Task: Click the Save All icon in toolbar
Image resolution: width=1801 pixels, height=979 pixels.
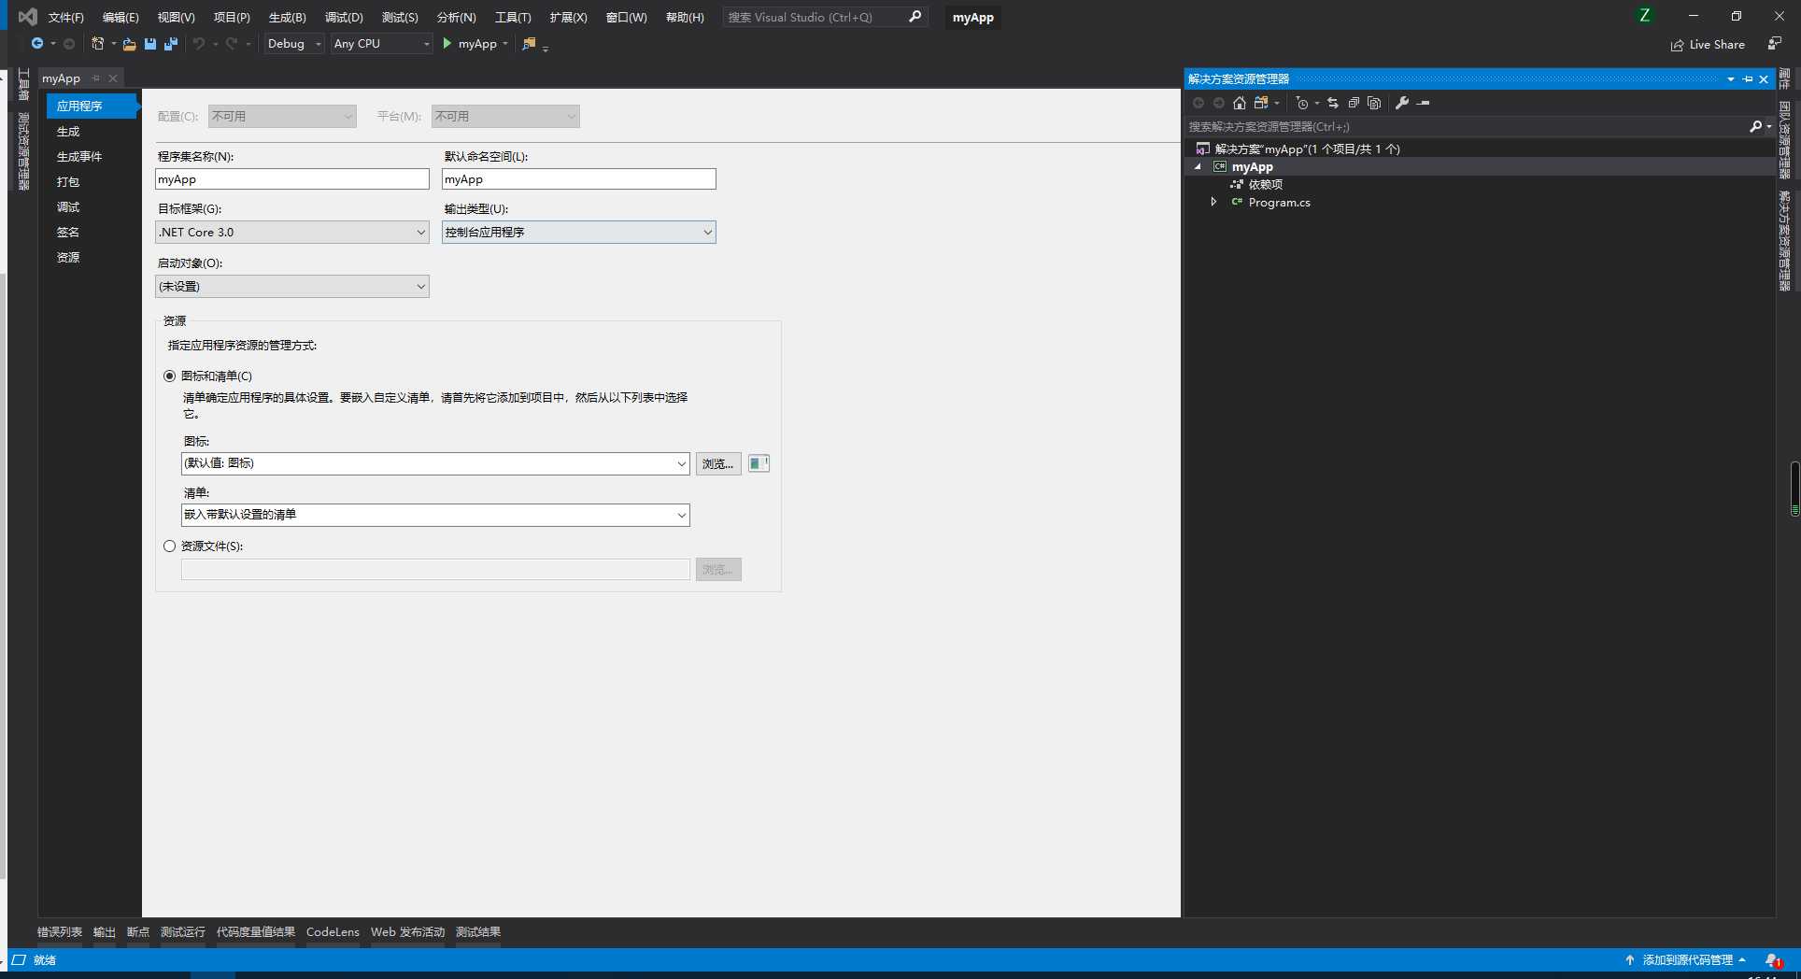Action: 170,44
